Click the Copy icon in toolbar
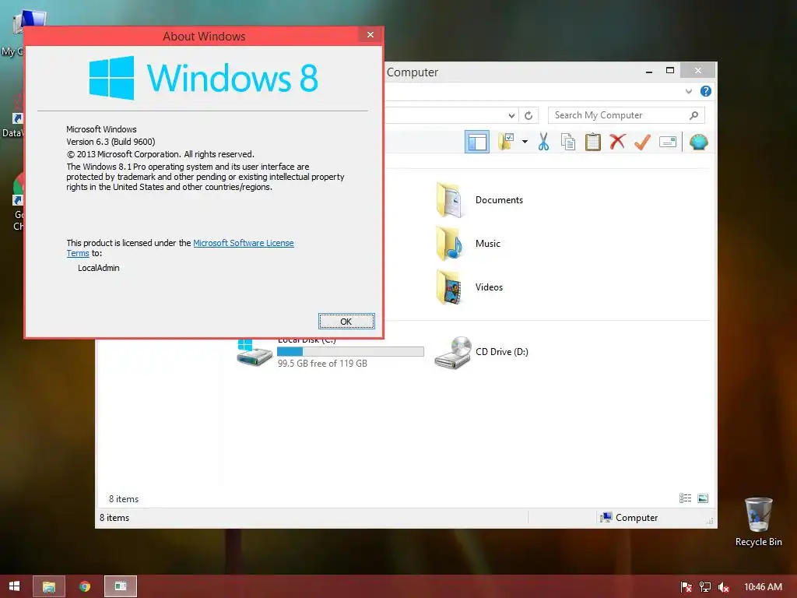 pyautogui.click(x=567, y=142)
